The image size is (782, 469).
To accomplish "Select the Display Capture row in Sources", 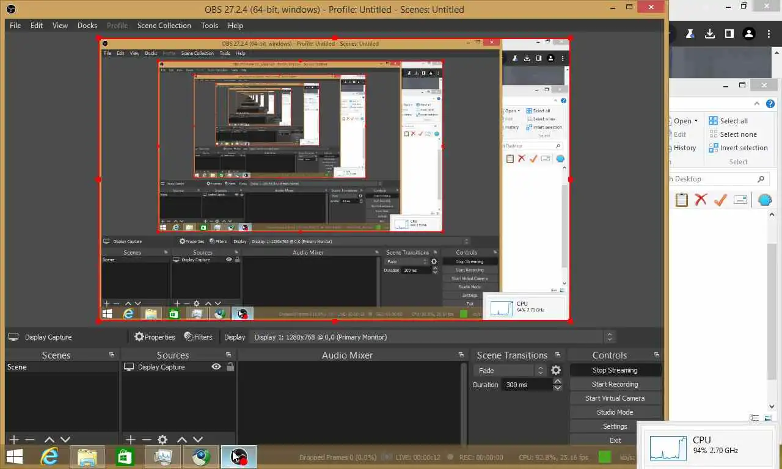I will 179,367.
